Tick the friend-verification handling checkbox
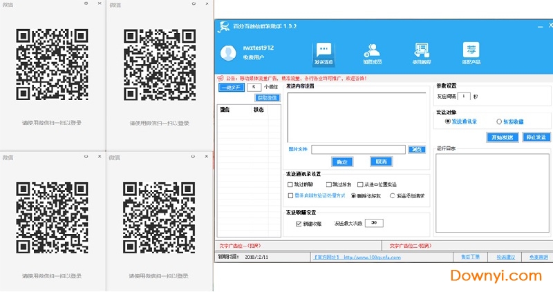Screen dimensions: 553x292 pyautogui.click(x=290, y=195)
